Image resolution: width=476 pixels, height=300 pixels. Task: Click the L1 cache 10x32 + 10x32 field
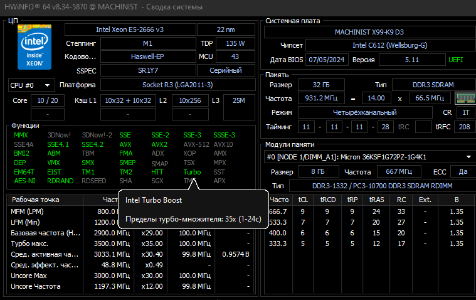click(x=128, y=100)
